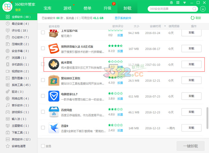Click the 显示系统软件 link
This screenshot has width=209, height=153.
[123, 18]
